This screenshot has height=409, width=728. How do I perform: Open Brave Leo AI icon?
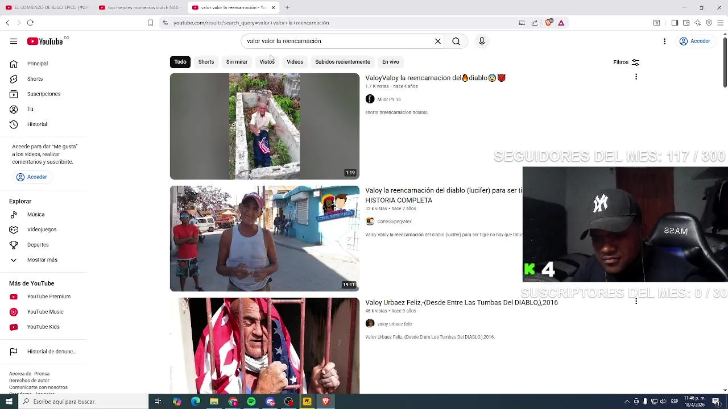[697, 23]
